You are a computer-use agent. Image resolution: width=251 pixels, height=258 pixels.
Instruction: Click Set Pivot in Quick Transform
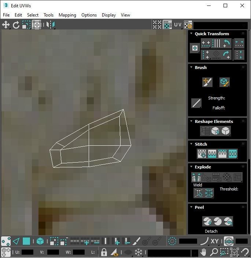point(195,48)
